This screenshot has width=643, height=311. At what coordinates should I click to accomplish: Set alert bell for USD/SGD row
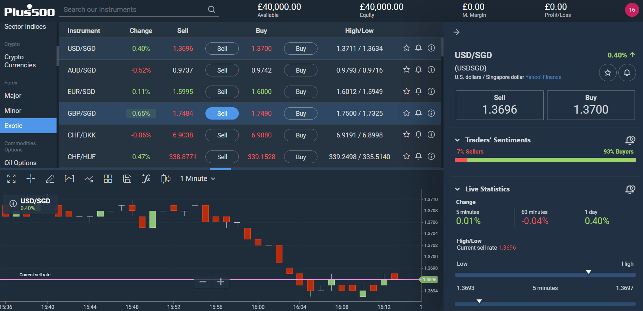click(x=418, y=48)
